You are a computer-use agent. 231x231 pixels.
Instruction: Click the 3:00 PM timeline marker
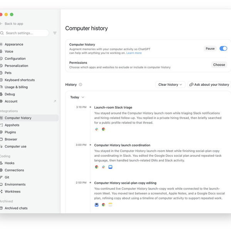click(90, 145)
